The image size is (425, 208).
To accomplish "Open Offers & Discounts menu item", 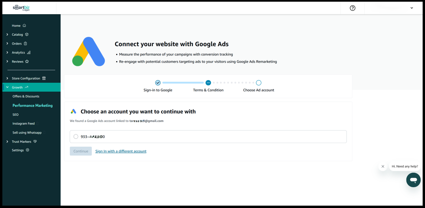I will (26, 96).
